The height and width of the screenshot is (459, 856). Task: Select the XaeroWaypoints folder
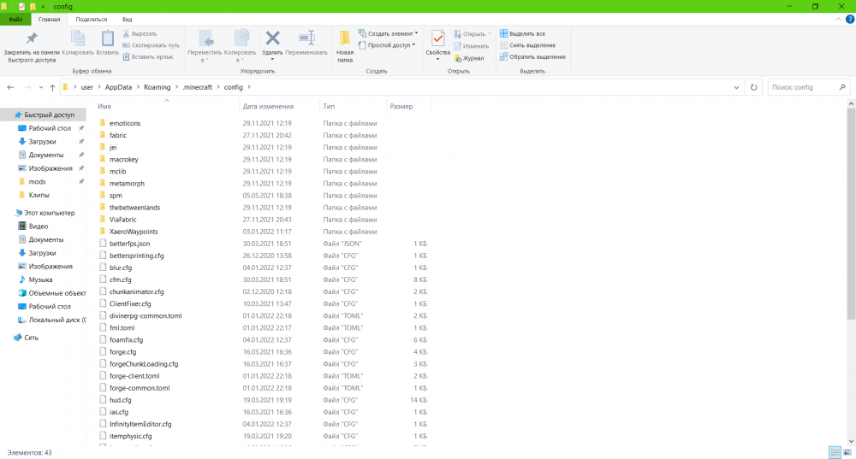coord(134,232)
